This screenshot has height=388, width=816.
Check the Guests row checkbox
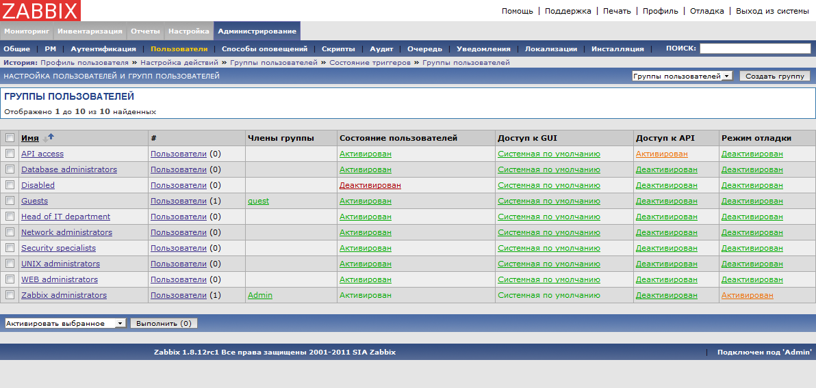coord(10,201)
